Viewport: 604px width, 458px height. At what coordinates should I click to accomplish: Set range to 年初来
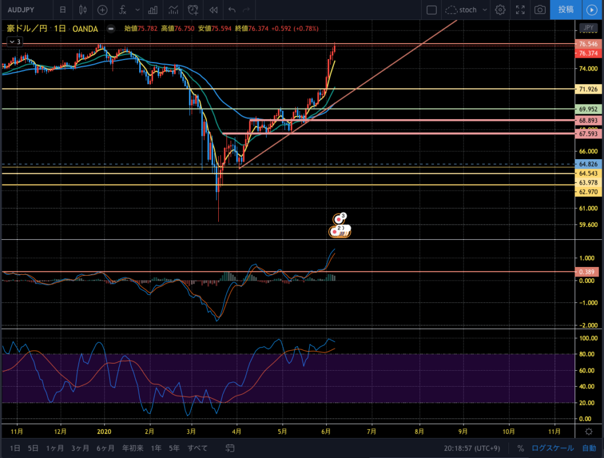coord(133,448)
